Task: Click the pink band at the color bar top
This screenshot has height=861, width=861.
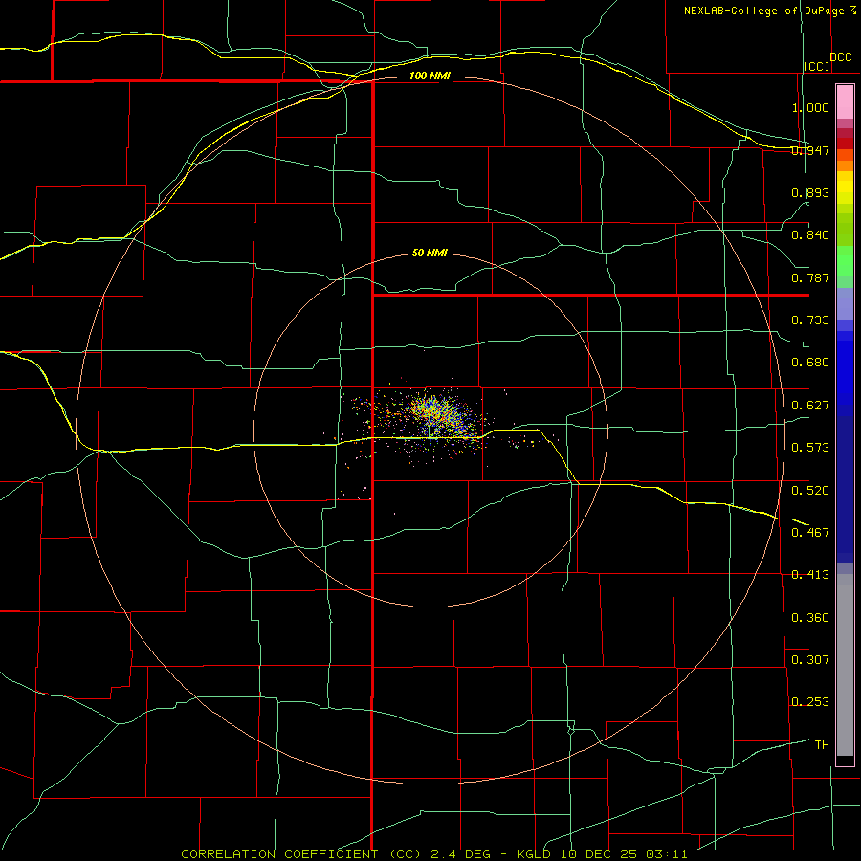Action: click(845, 102)
